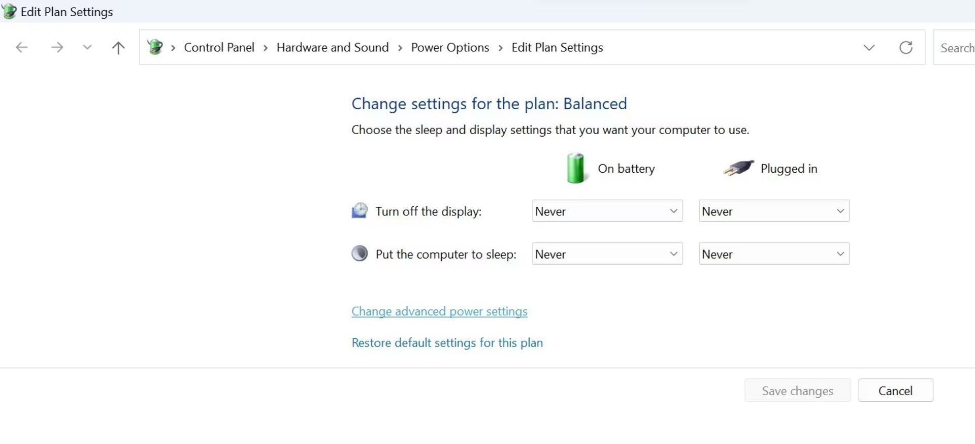Refresh the Edit Plan Settings page
Viewport: 975px width, 444px height.
click(x=905, y=47)
